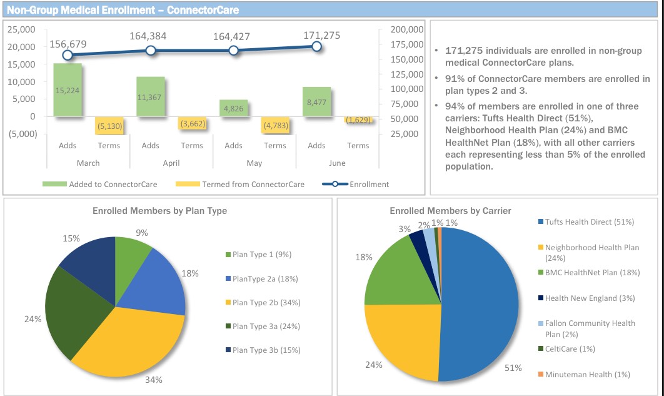Click the Added to ConnectorCare legend entry
The image size is (664, 396).
coord(100,184)
